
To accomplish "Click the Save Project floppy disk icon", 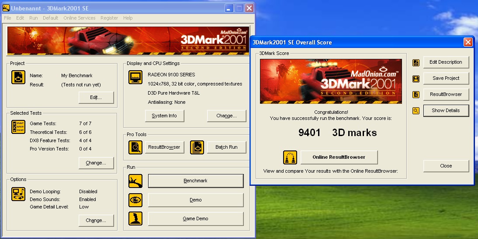I will (416, 79).
